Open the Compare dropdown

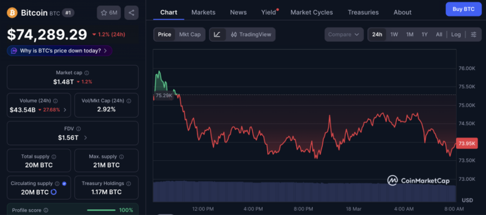point(344,35)
